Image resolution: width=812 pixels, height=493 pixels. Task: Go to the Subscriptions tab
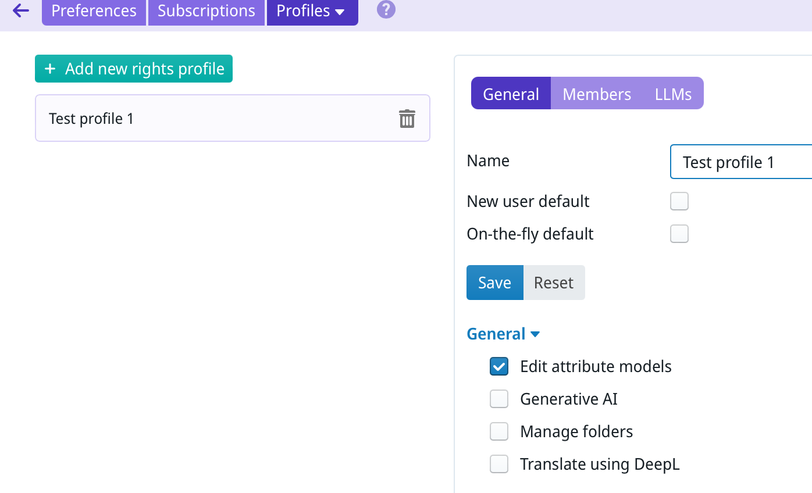(x=206, y=12)
